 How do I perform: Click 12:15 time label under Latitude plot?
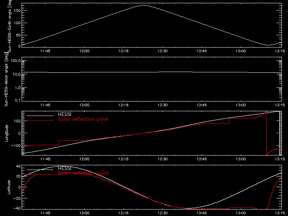coord(123,213)
